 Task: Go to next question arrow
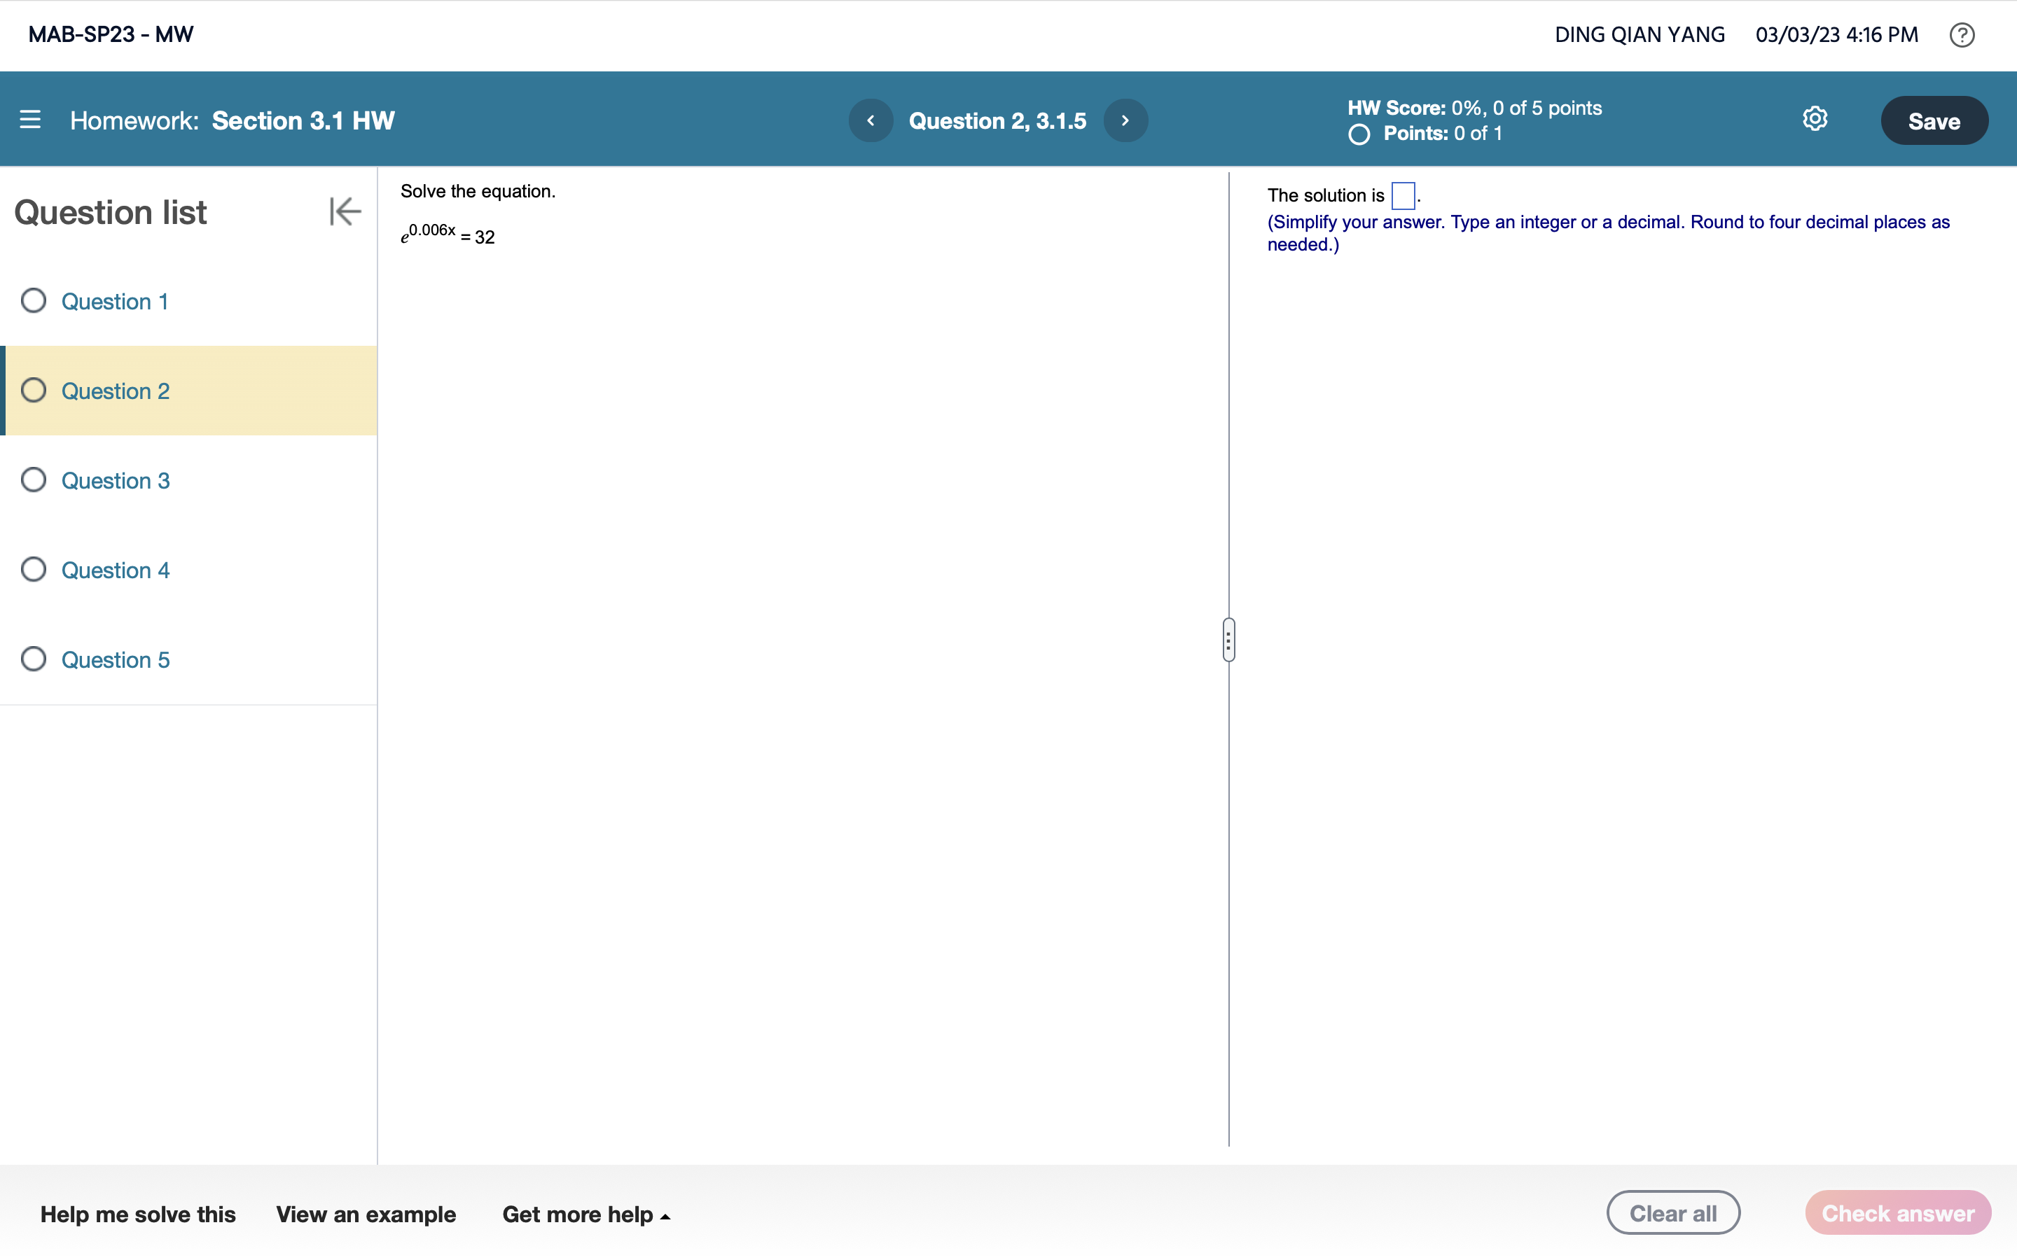coord(1125,121)
